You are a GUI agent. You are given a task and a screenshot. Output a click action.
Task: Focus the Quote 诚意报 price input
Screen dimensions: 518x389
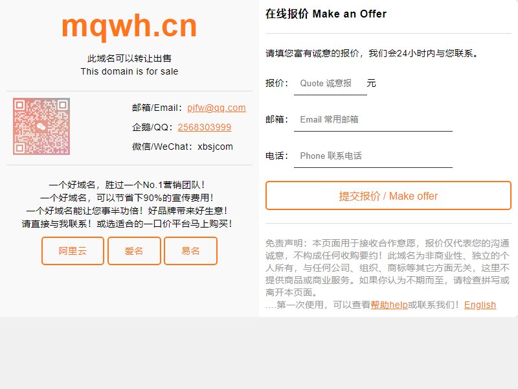(x=330, y=84)
